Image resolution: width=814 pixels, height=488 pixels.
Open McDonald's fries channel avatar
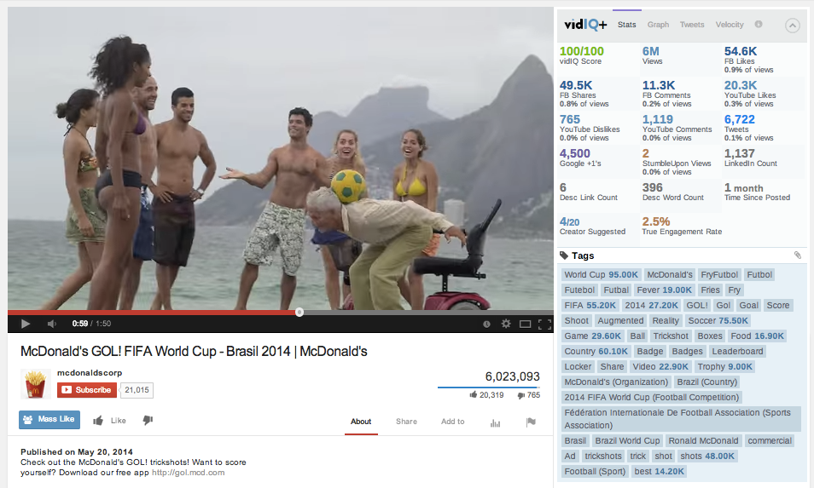point(35,384)
